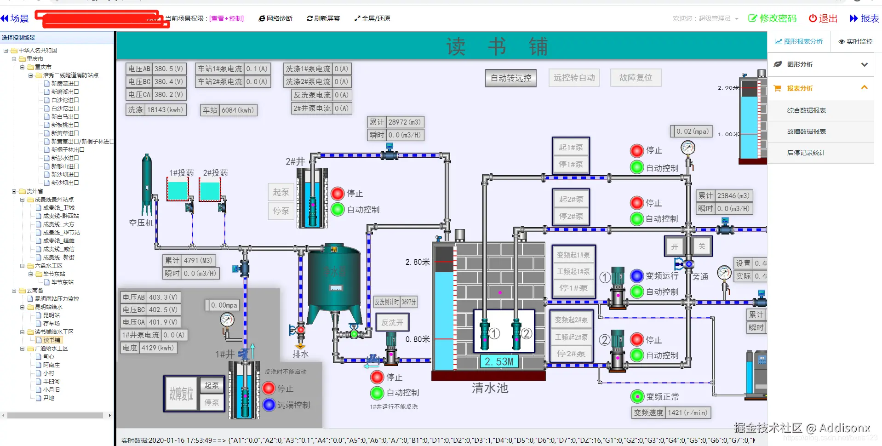Switch to 实时监控 tab
This screenshot has width=882, height=446.
[x=856, y=41]
